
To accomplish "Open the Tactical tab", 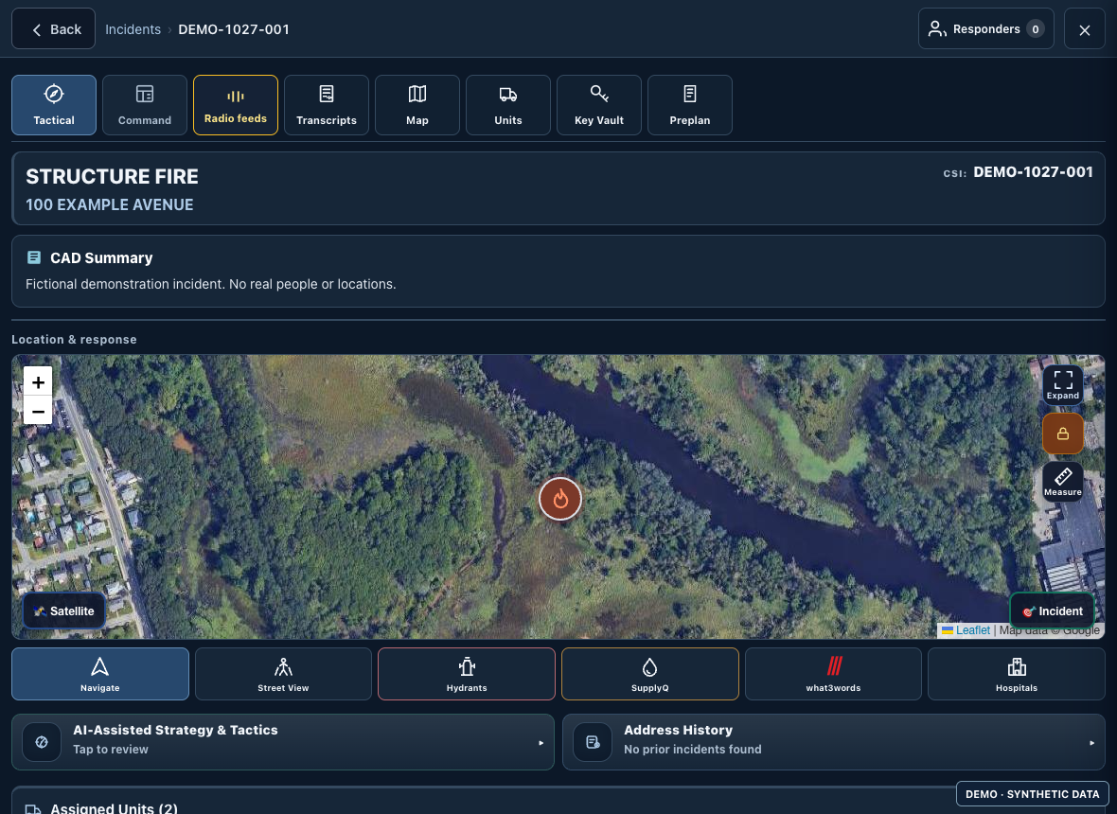I will (53, 105).
